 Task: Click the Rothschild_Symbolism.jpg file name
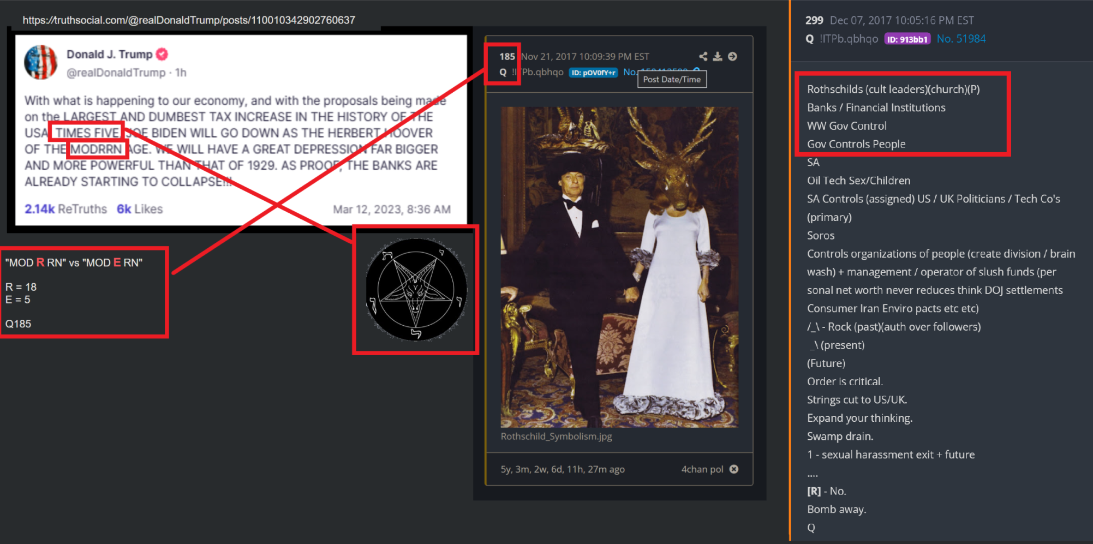click(556, 437)
